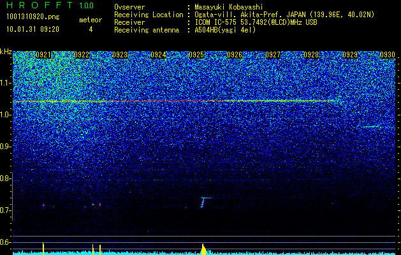Select the Ogata-vill. Akita-Pref. JAPAN location text

pos(284,15)
